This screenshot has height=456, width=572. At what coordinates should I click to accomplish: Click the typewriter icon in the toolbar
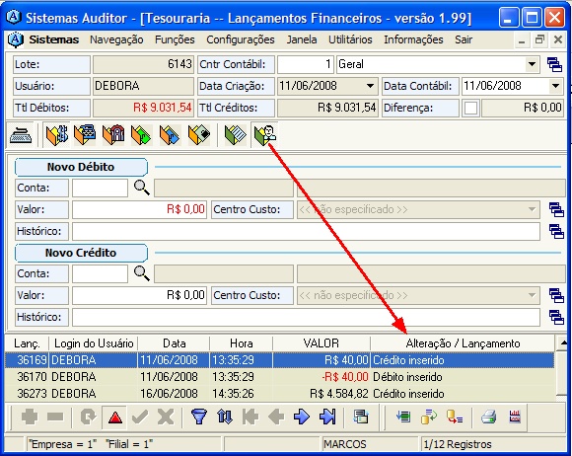21,135
